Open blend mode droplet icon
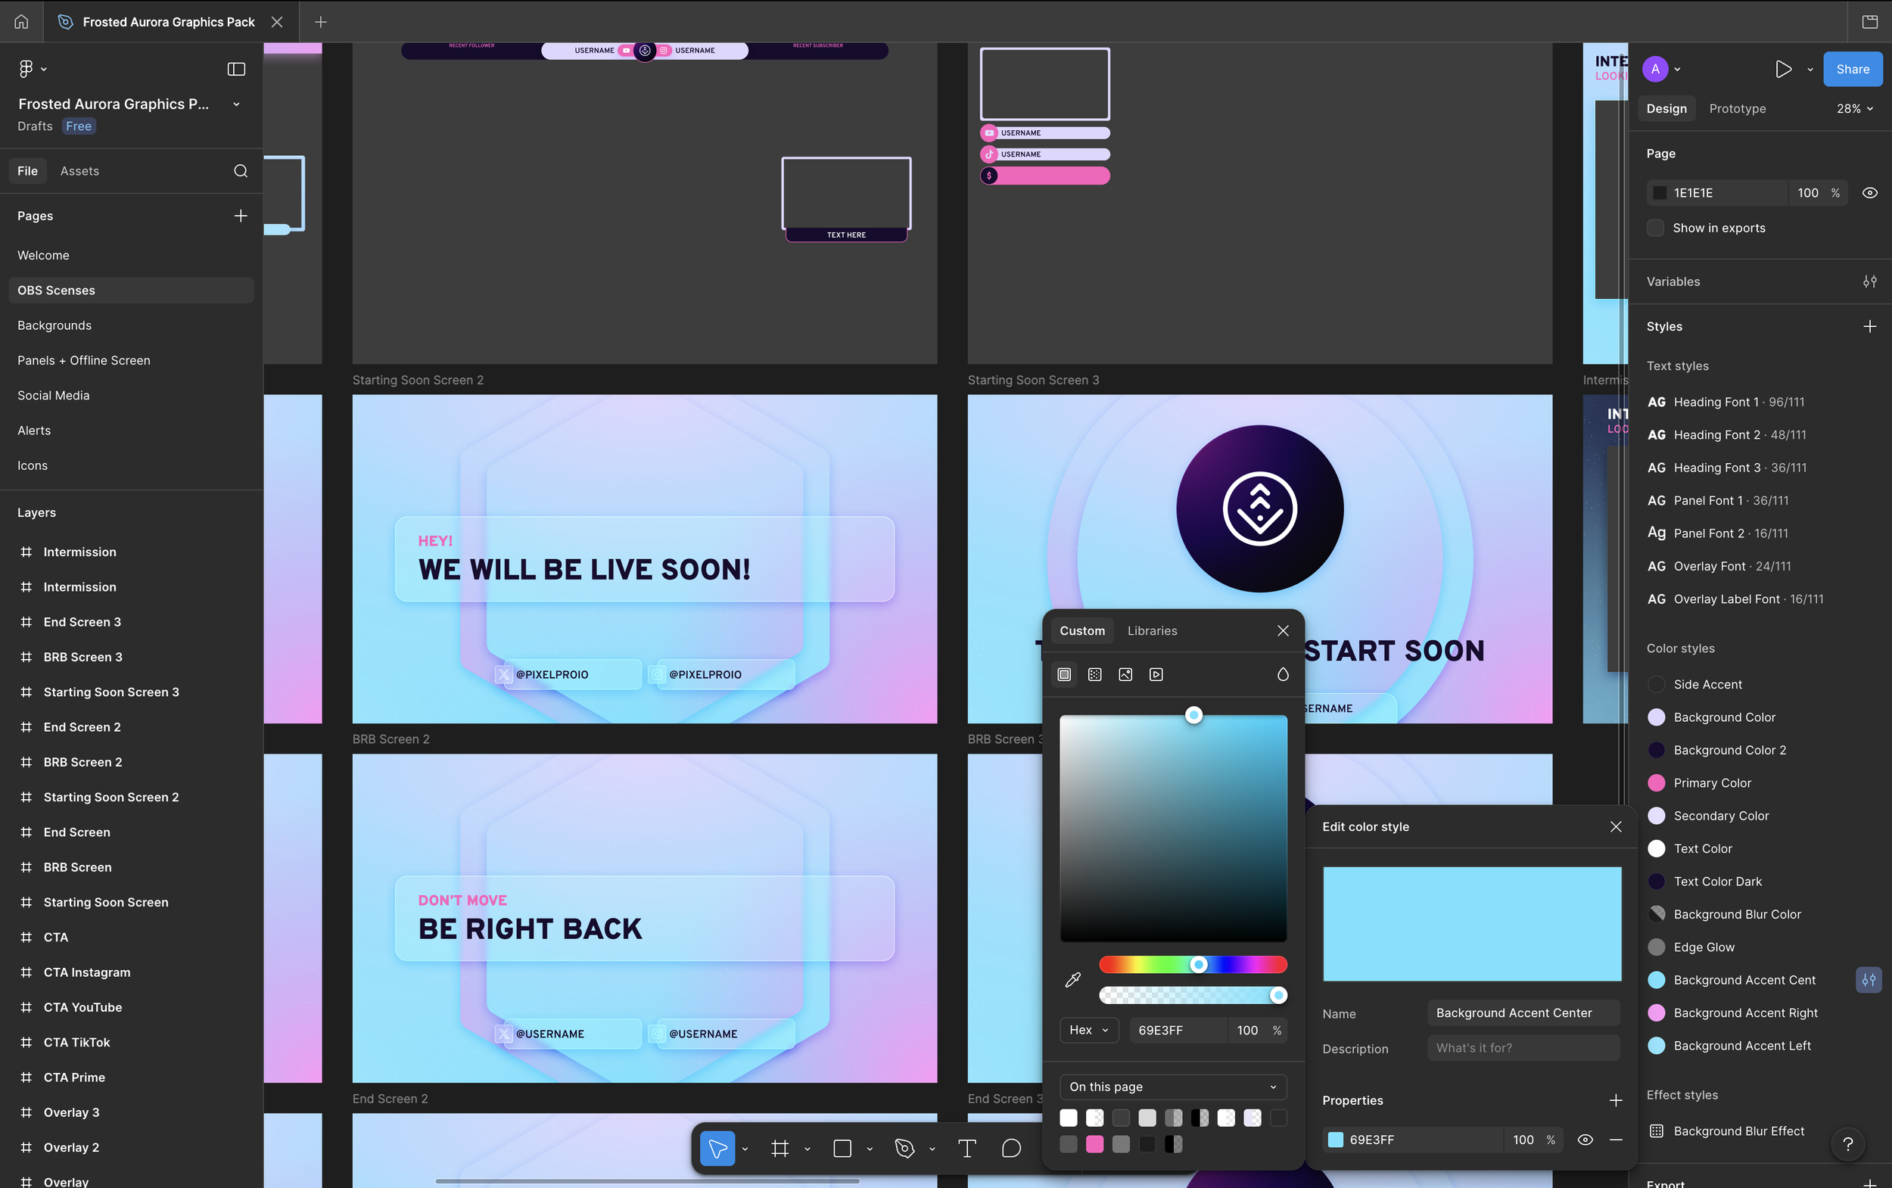The width and height of the screenshot is (1892, 1188). [x=1282, y=674]
